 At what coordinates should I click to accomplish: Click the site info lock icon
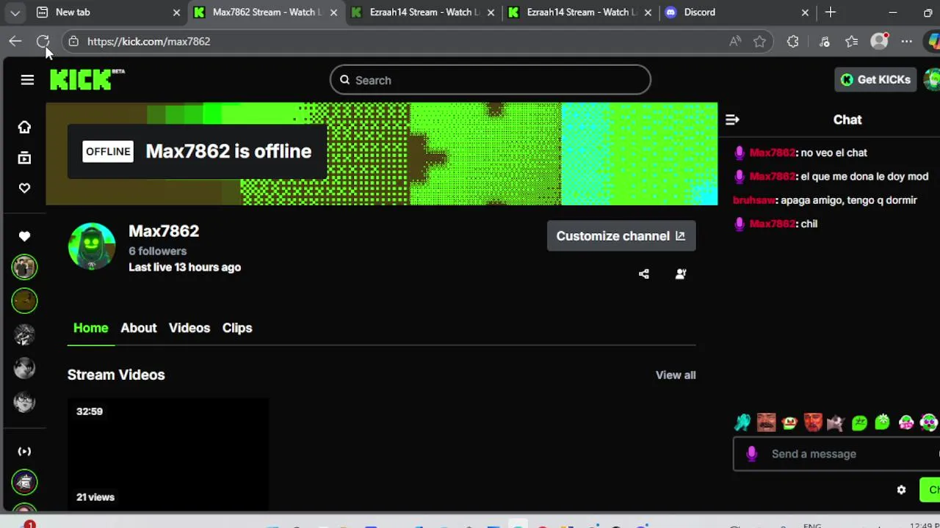point(73,42)
